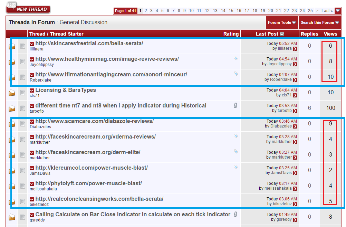346x227 pixels.
Task: Go to page 12 of forum
Action: click(207, 11)
